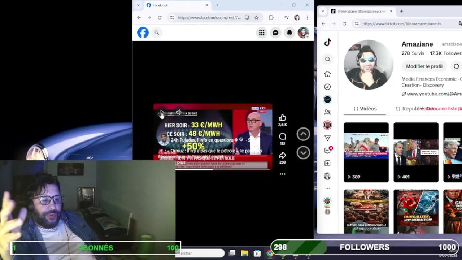Click the facebook.com address bar

[209, 17]
